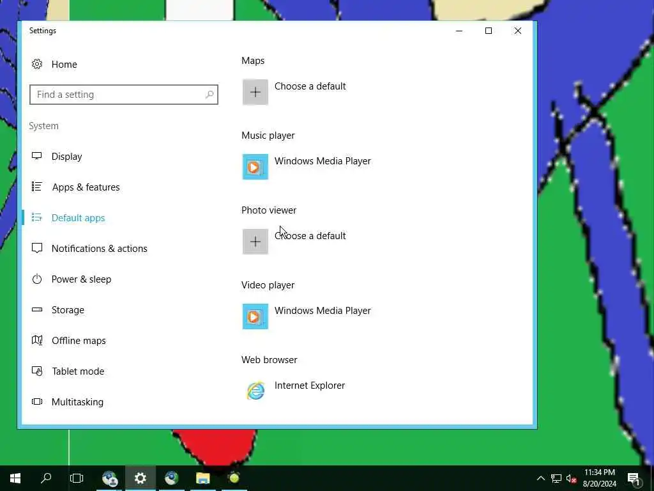The image size is (654, 491).
Task: Open File Explorer from taskbar
Action: tap(202, 478)
